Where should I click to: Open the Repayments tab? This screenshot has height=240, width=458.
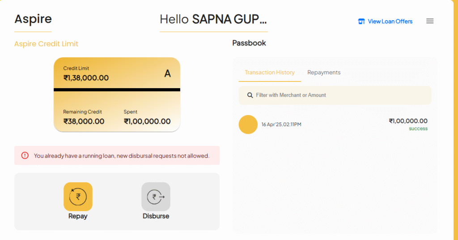(324, 73)
